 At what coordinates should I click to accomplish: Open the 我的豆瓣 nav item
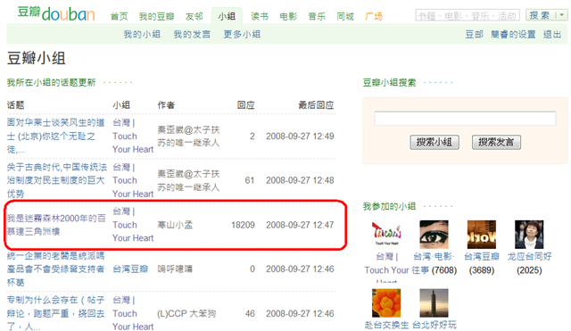coord(157,16)
